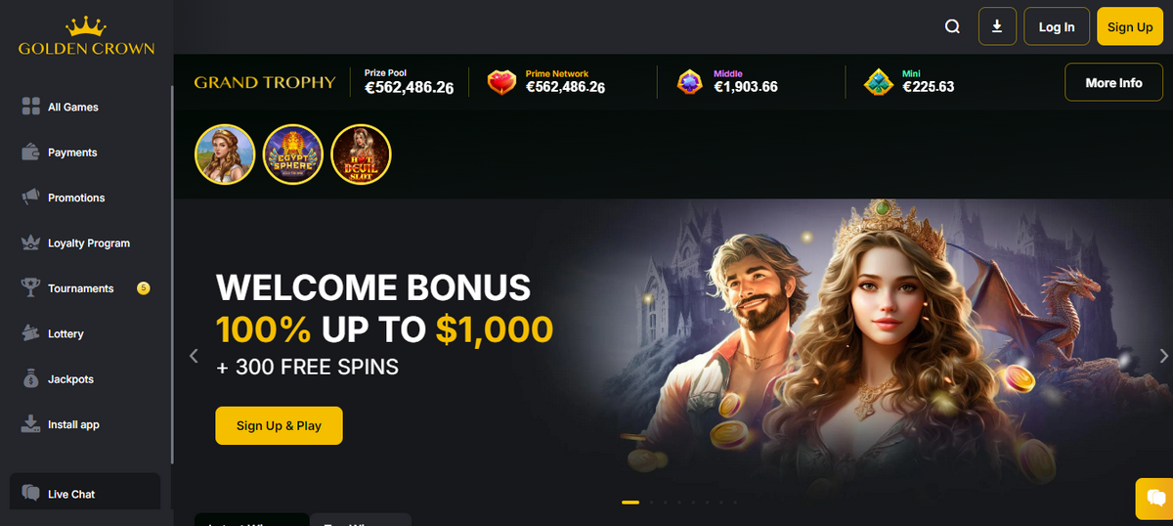
Task: Click the search magnifier icon
Action: pos(952,27)
